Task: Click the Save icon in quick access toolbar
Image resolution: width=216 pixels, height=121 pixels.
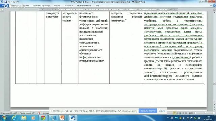Action: (x=6, y=2)
